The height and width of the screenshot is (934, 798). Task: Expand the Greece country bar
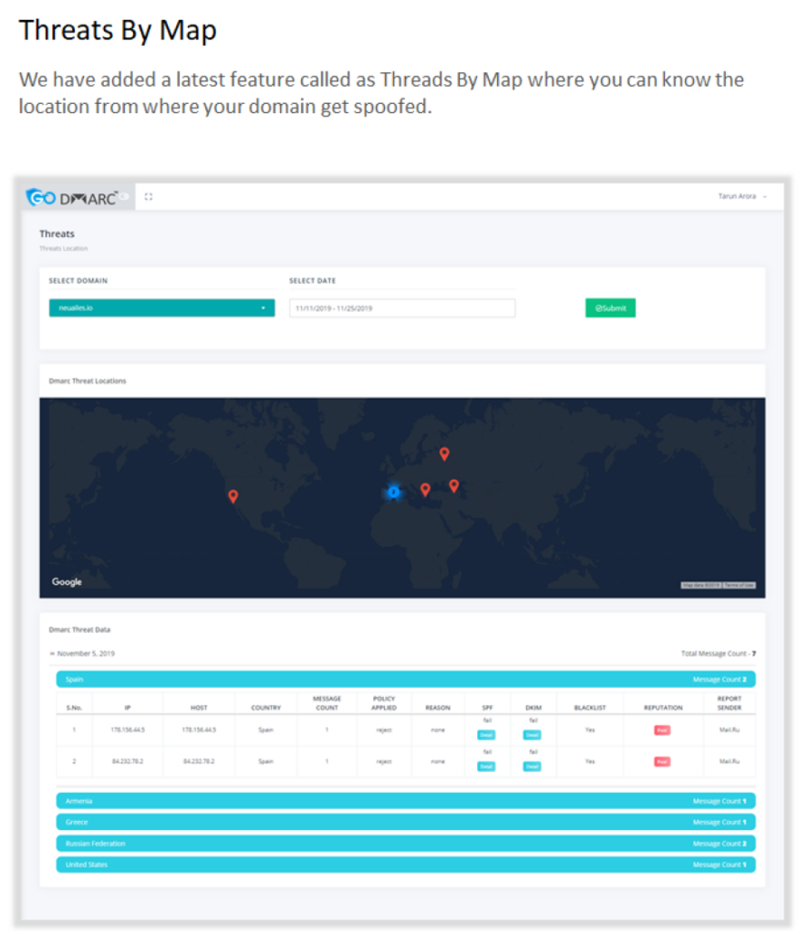click(406, 822)
